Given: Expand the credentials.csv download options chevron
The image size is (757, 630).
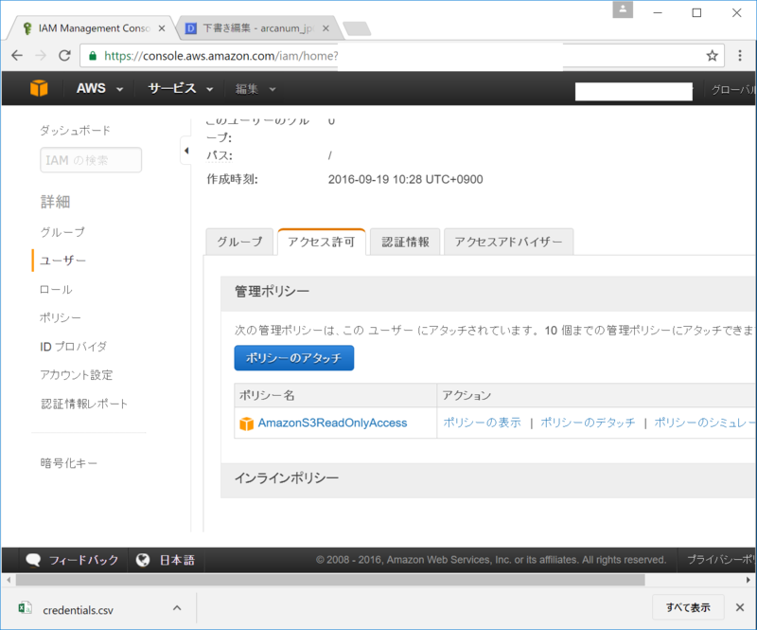Looking at the screenshot, I should (176, 607).
